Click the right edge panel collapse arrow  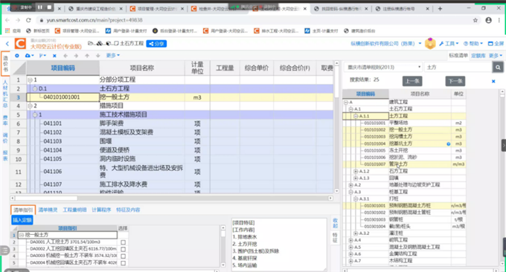[x=504, y=146]
